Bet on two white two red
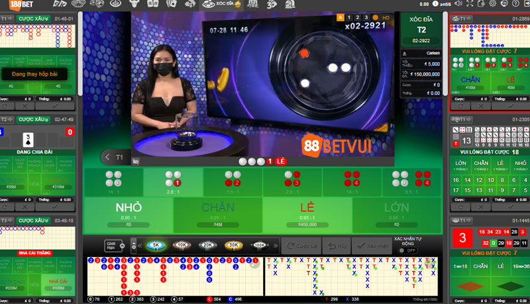Image resolution: width=530 pixels, height=304 pixels. 233,182
